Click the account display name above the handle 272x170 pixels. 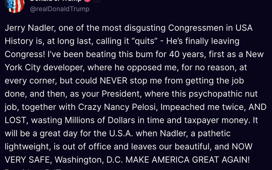click(x=56, y=1)
